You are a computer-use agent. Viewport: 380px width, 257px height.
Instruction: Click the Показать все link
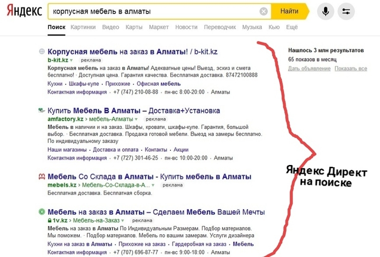[351, 68]
